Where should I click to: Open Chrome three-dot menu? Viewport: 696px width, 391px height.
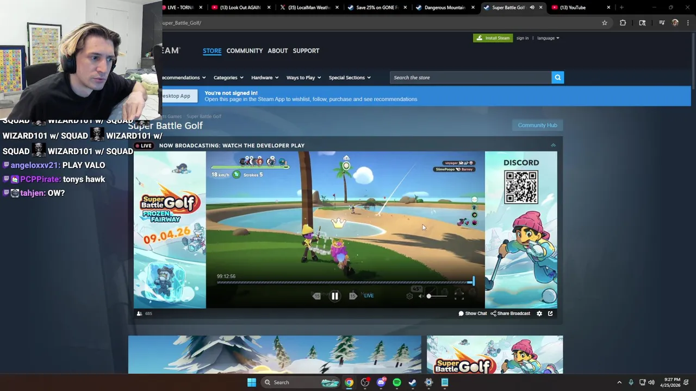coord(688,23)
